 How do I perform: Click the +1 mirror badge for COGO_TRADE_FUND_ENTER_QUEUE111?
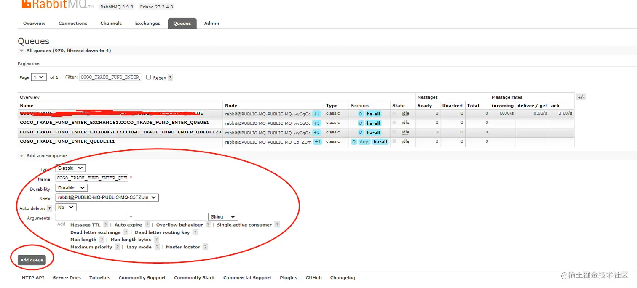point(318,142)
